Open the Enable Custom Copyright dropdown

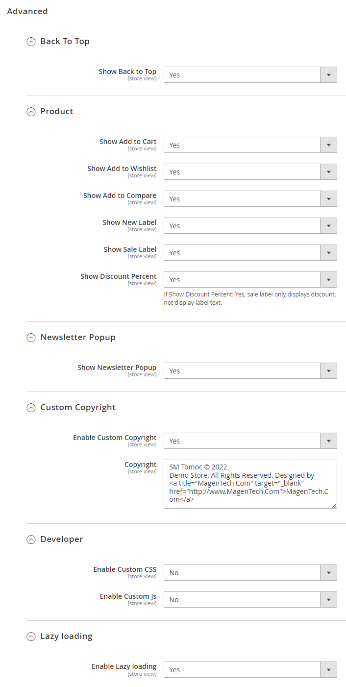(250, 441)
